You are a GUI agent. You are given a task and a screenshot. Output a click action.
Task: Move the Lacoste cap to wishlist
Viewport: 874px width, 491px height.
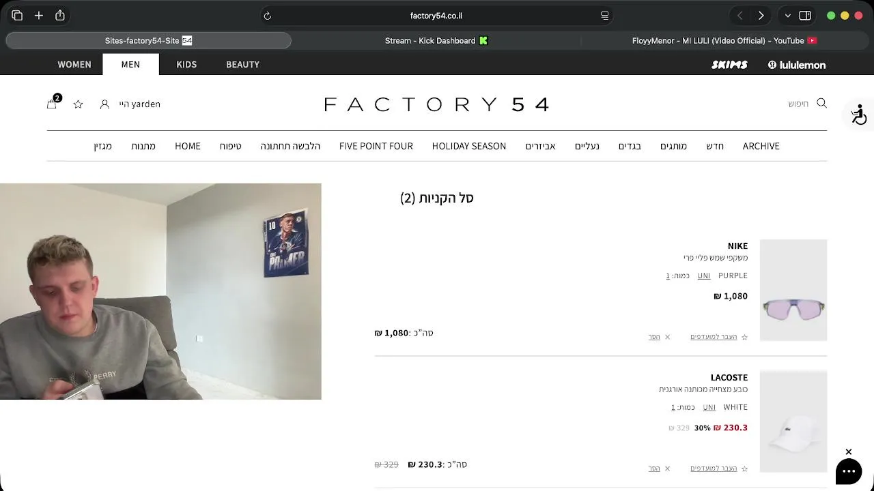click(718, 468)
